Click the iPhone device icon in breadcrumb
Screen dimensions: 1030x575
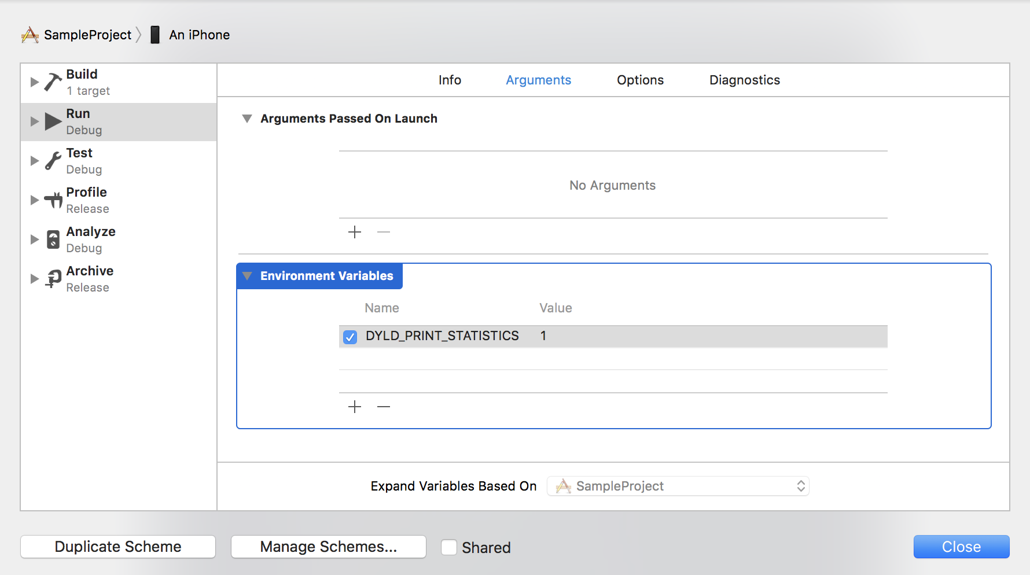tap(154, 35)
